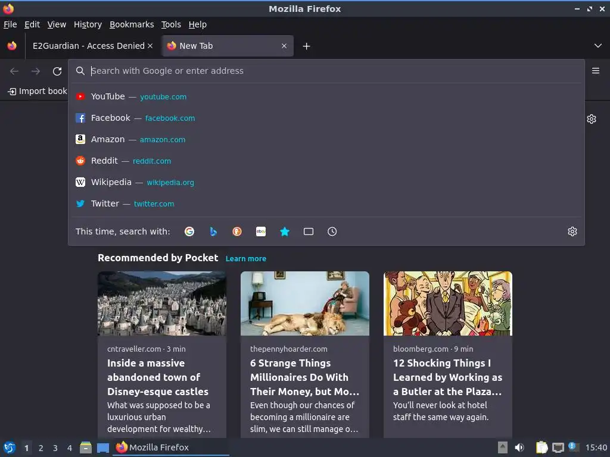Go forward with the forward arrow
This screenshot has width=610, height=457.
pos(36,71)
